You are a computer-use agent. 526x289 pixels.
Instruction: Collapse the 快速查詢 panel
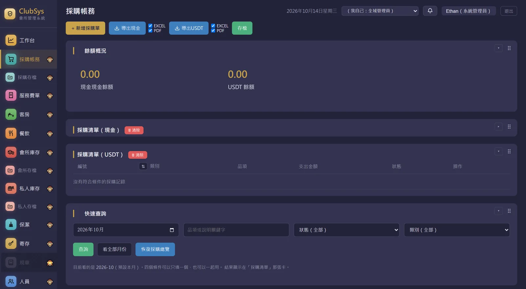(x=499, y=211)
